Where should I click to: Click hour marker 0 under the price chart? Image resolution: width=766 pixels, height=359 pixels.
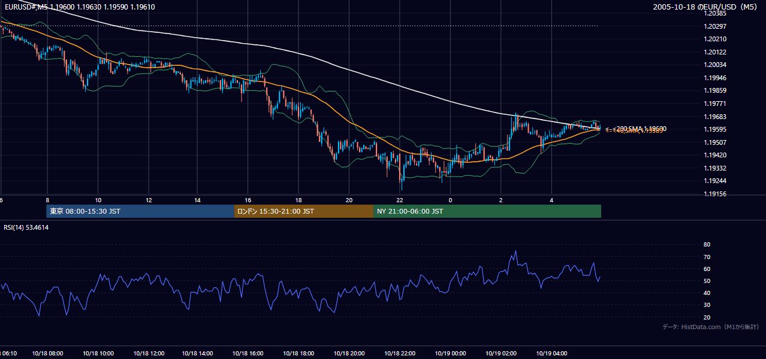tap(450, 200)
